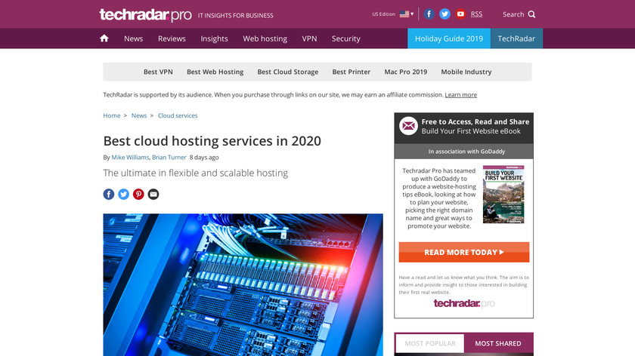The width and height of the screenshot is (635, 356).
Task: Open the Security menu item
Action: pos(346,38)
